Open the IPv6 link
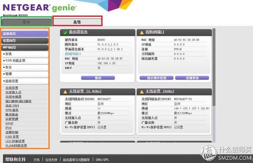The width and height of the screenshot is (253, 163). 8,128
